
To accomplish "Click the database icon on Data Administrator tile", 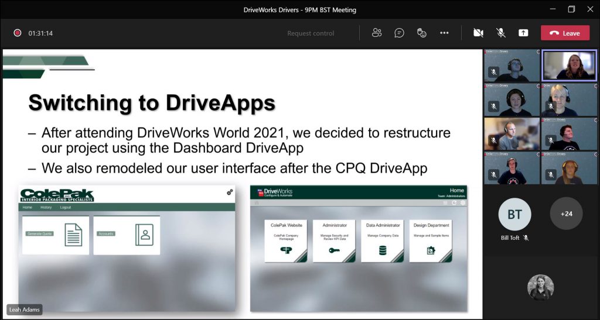I will (383, 250).
